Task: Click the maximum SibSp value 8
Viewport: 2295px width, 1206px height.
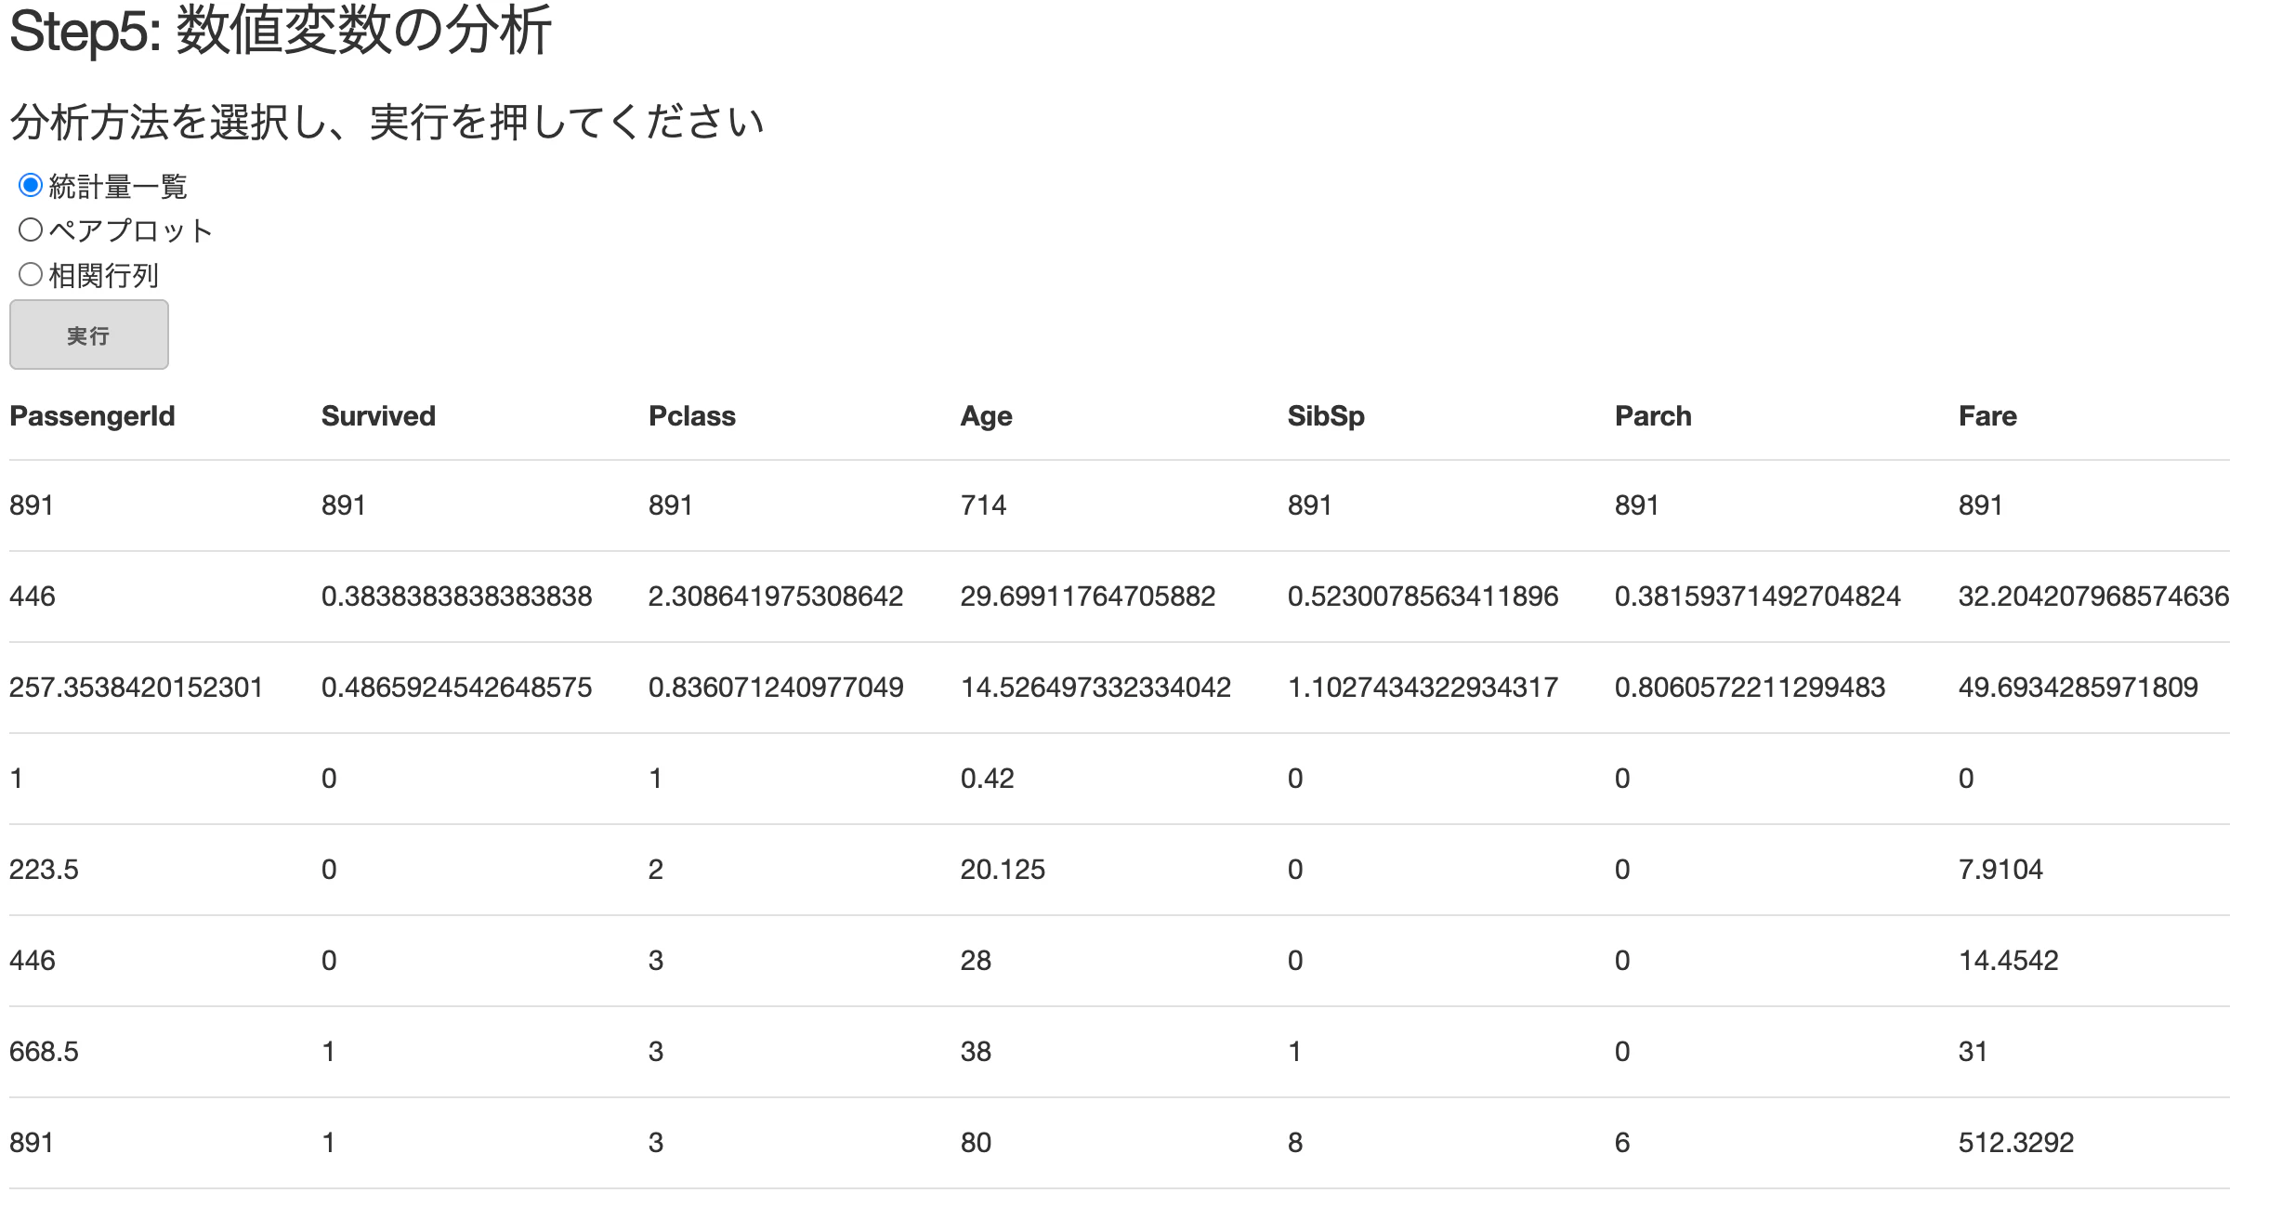Action: coord(1295,1142)
